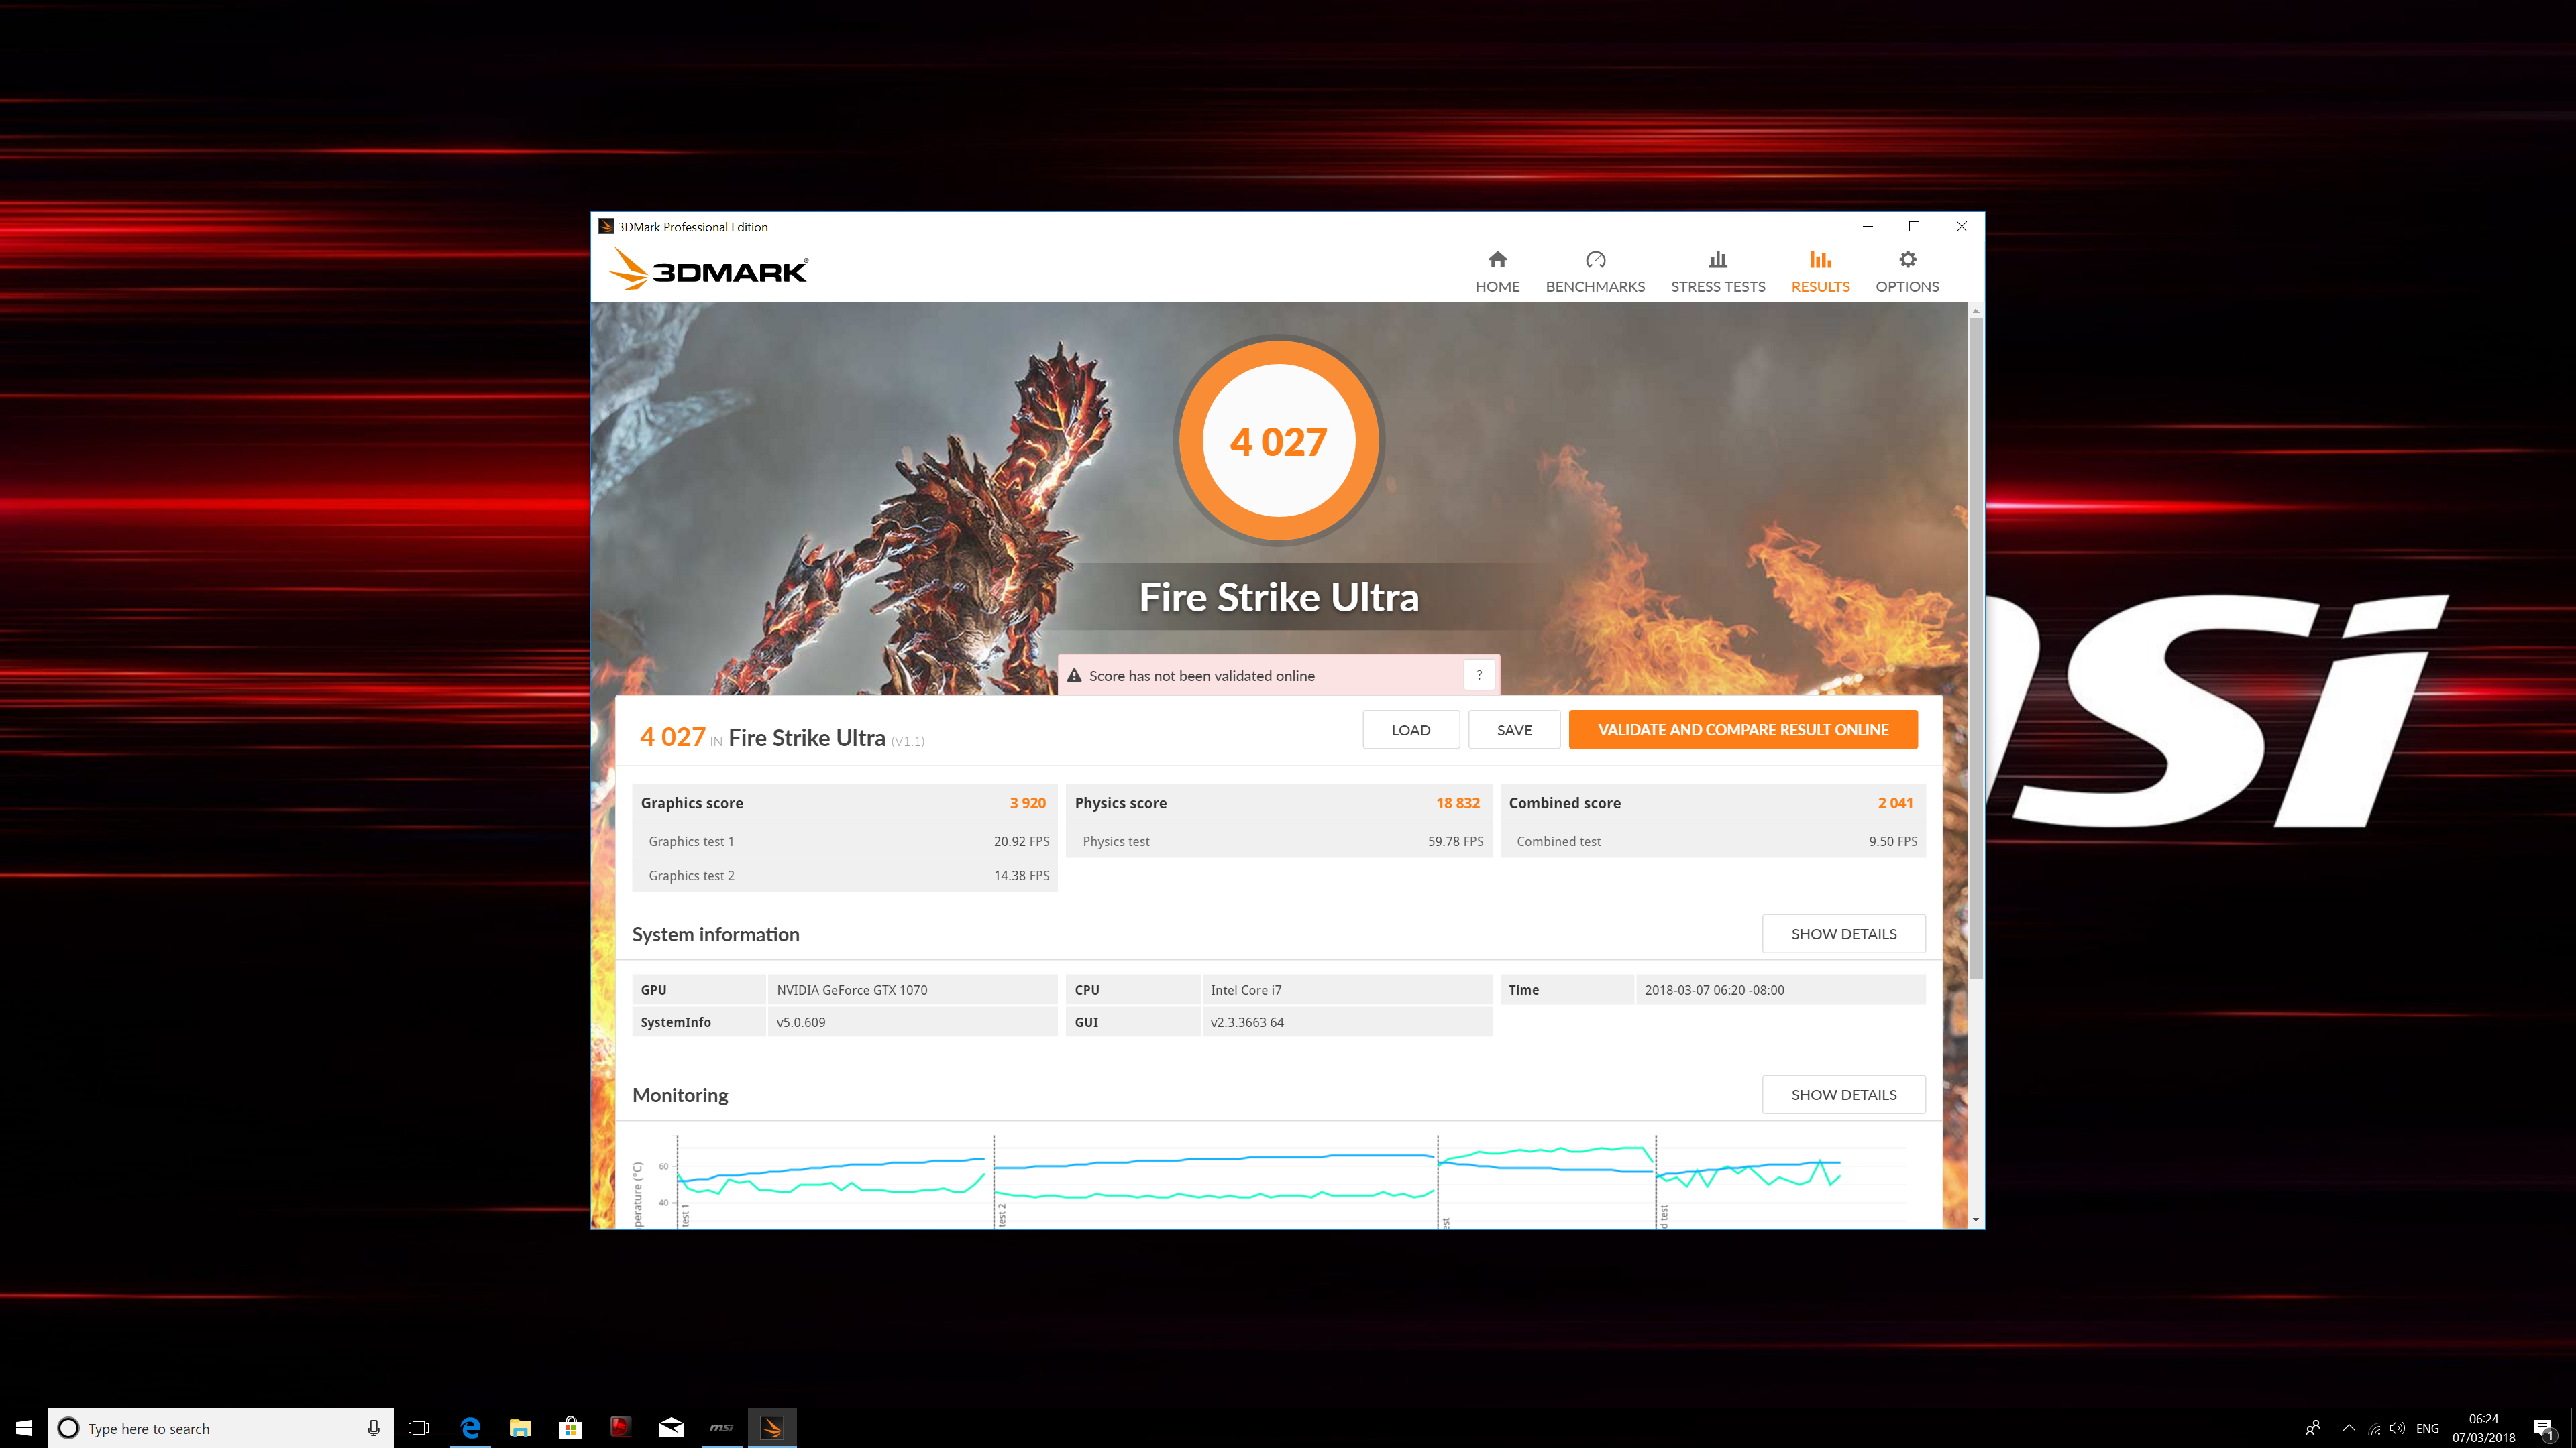The height and width of the screenshot is (1448, 2576).
Task: Select the Results tab
Action: 1820,271
